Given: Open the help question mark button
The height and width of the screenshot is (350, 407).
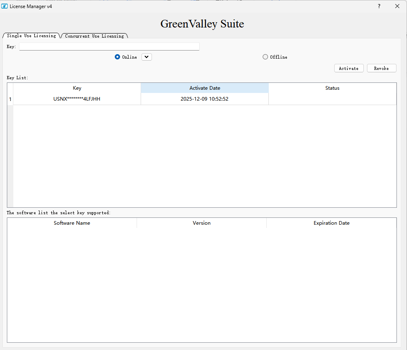Looking at the screenshot, I should (379, 6).
